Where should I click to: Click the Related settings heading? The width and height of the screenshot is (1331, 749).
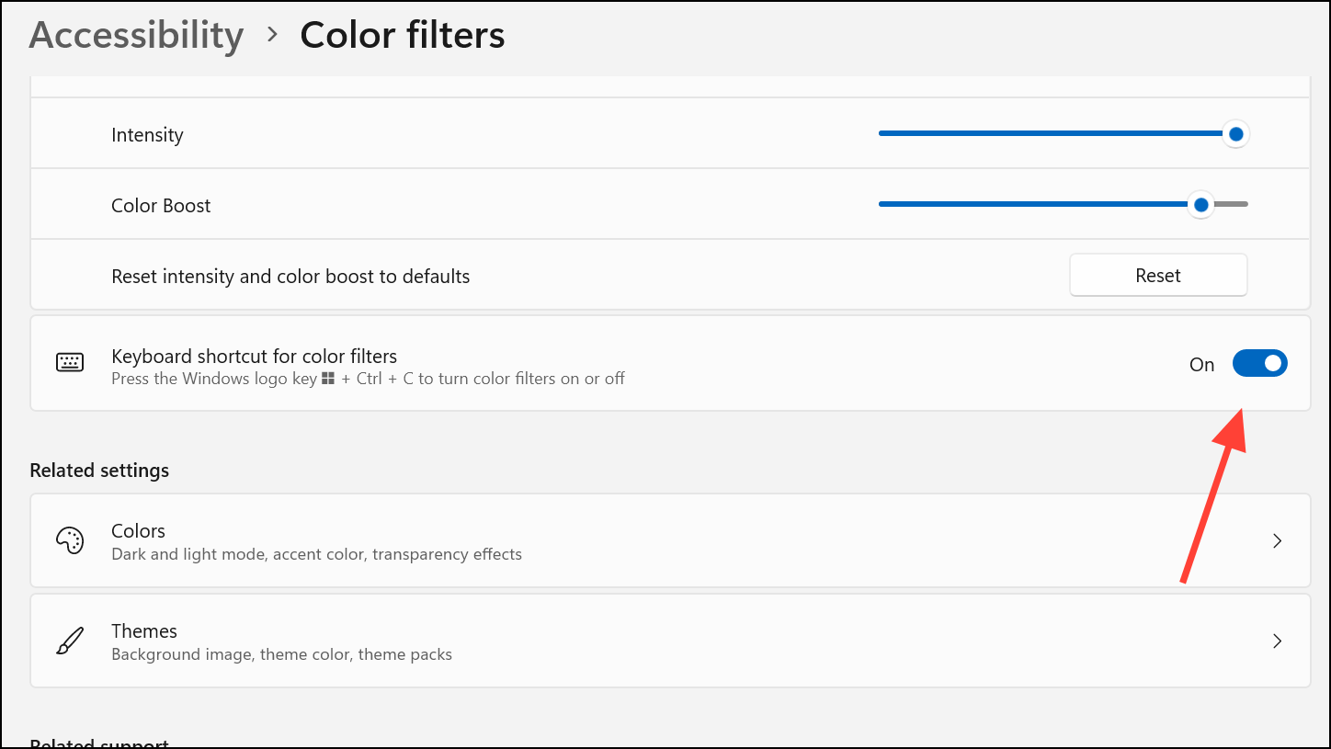[99, 471]
